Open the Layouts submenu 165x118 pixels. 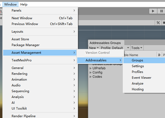(40, 32)
